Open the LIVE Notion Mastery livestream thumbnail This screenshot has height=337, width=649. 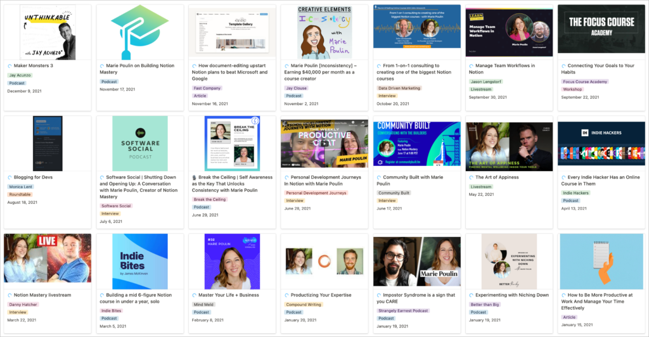click(48, 258)
